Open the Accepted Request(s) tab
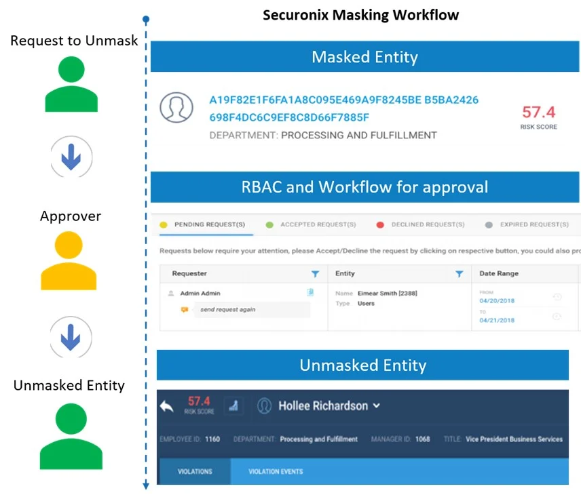581x497 pixels. click(x=317, y=224)
